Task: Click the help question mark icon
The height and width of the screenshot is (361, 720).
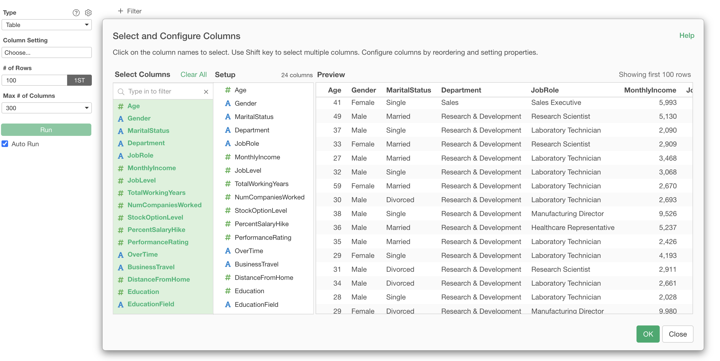Action: [76, 13]
